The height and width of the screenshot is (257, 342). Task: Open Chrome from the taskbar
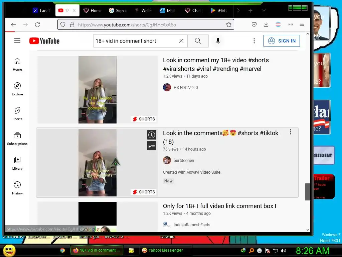62,250
